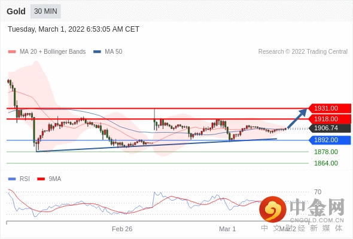
Task: Click the red 9MA legend swatch
Action: point(41,179)
